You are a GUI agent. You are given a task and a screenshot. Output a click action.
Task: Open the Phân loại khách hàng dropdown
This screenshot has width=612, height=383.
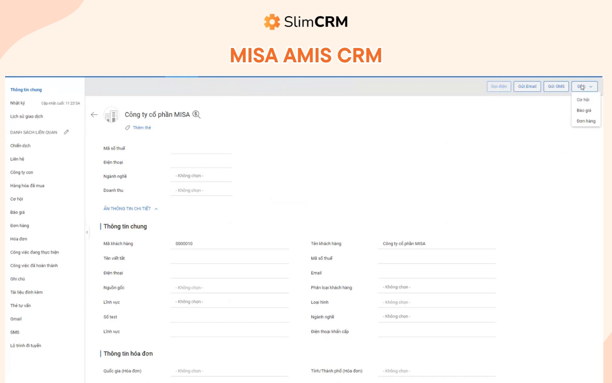pos(437,287)
